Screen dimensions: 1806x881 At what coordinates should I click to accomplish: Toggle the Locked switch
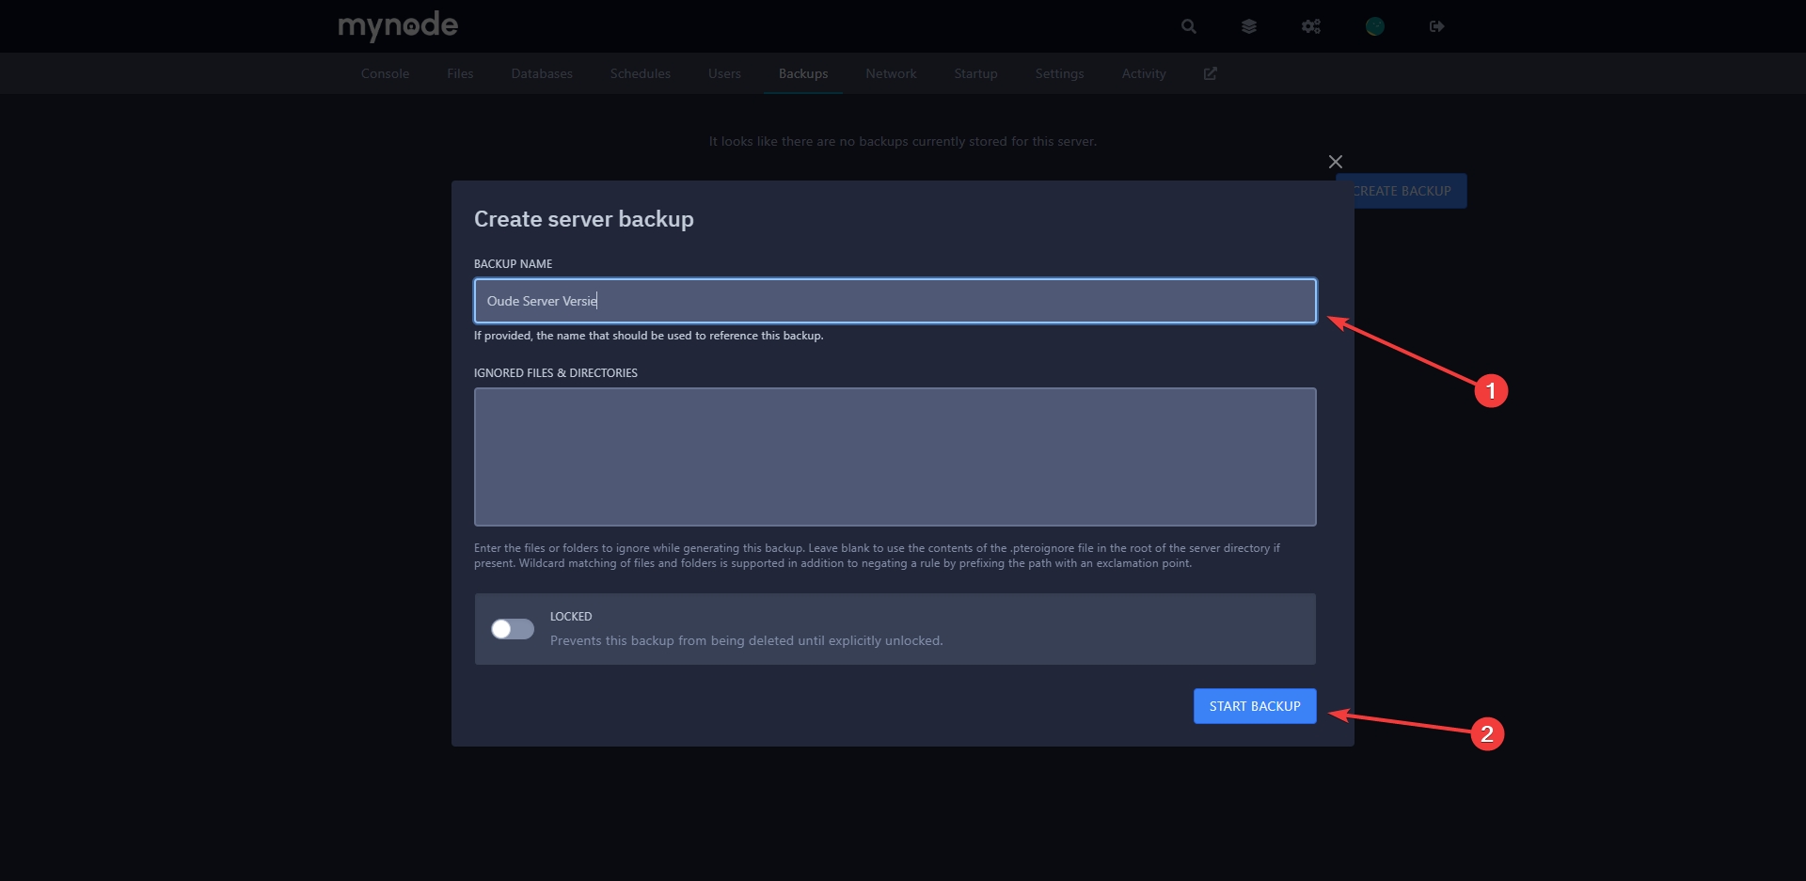tap(513, 629)
